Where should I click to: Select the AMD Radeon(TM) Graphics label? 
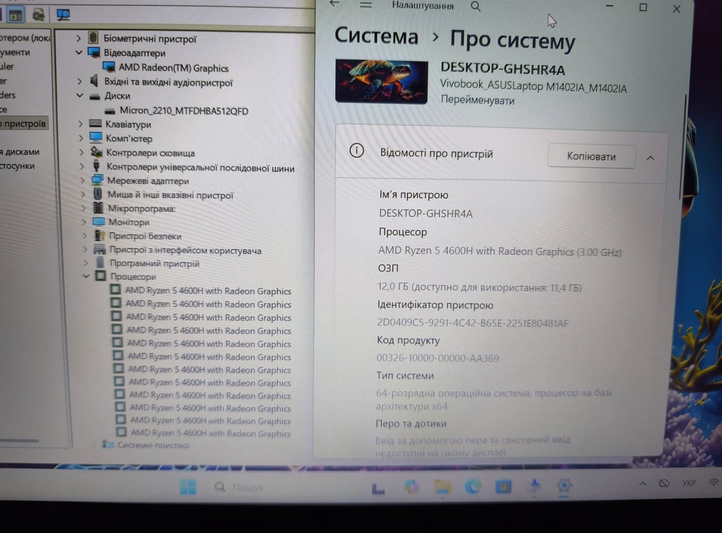click(174, 68)
